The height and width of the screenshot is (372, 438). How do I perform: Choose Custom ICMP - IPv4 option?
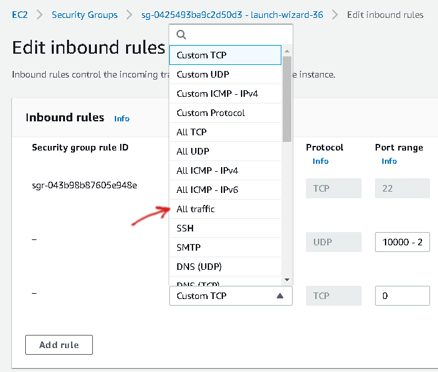(x=225, y=93)
